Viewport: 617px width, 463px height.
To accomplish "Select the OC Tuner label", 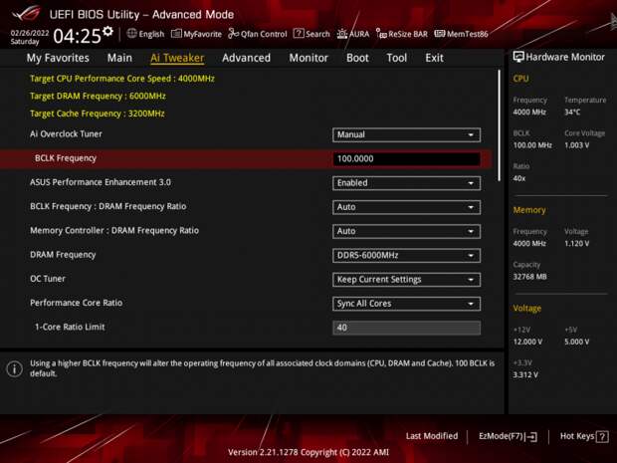I will 48,279.
